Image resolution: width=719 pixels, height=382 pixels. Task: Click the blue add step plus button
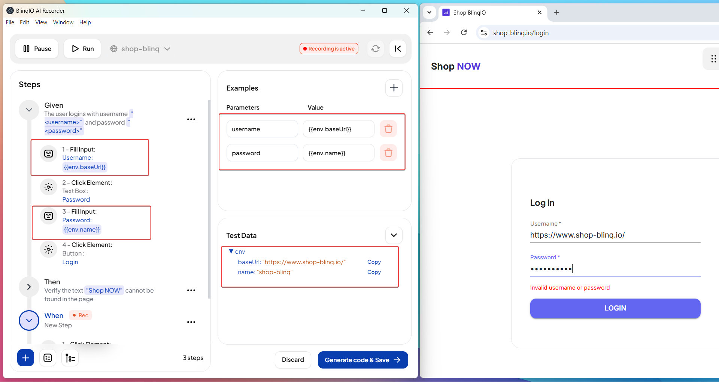(25, 358)
